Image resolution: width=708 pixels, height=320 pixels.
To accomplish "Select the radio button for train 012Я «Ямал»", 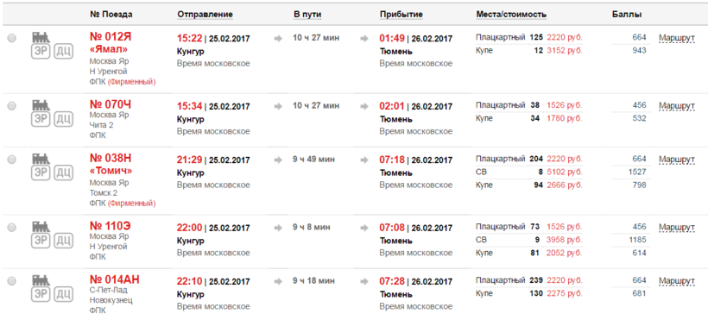I will tap(12, 38).
